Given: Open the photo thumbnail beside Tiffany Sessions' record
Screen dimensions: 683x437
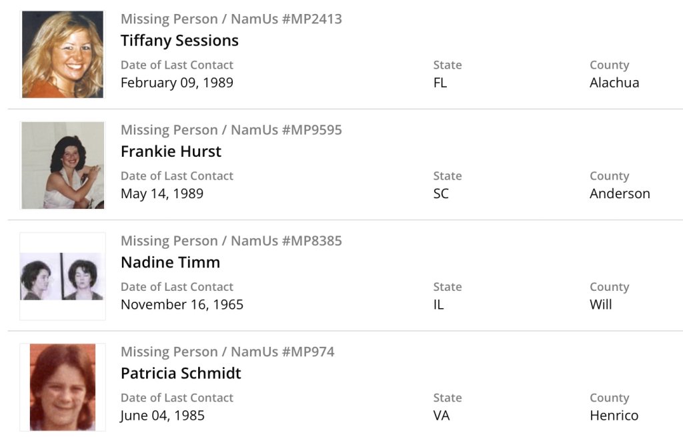Looking at the screenshot, I should pyautogui.click(x=63, y=55).
